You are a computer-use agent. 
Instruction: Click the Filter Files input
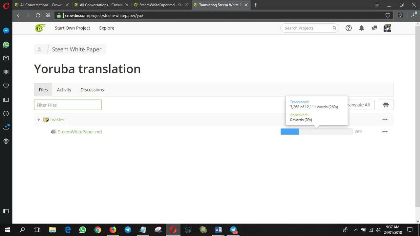click(x=68, y=105)
